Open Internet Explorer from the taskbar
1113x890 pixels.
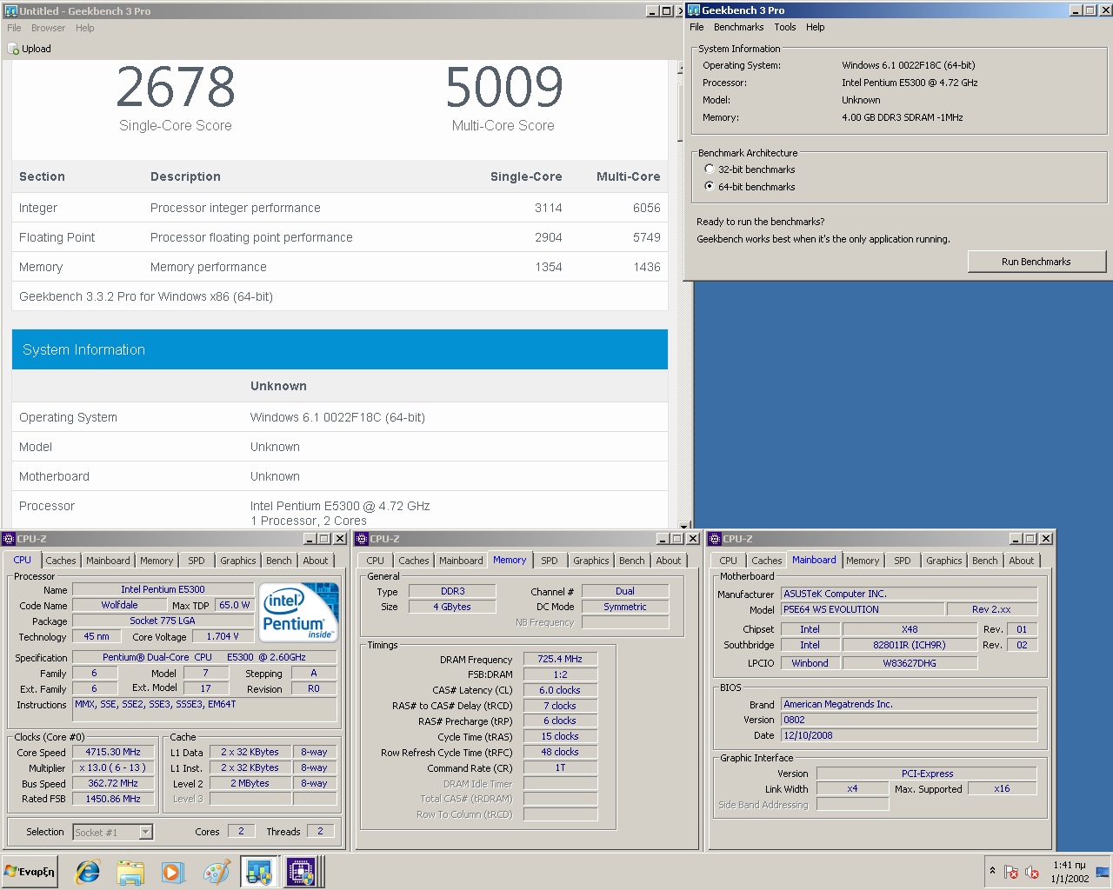pos(88,872)
